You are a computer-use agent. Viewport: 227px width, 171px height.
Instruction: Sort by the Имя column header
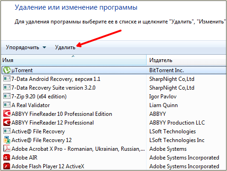coord(74,60)
